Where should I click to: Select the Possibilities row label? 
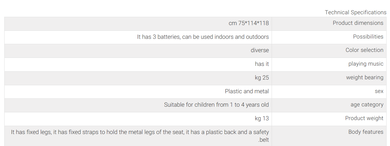click(368, 36)
